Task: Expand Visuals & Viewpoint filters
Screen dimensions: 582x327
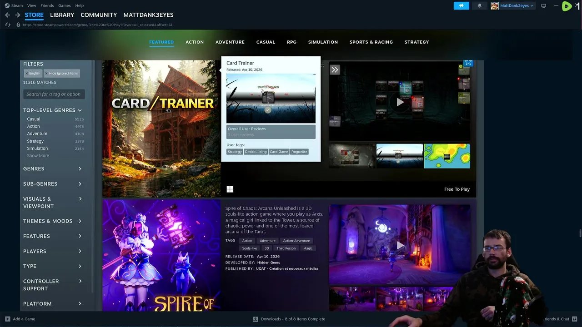Action: pyautogui.click(x=53, y=203)
